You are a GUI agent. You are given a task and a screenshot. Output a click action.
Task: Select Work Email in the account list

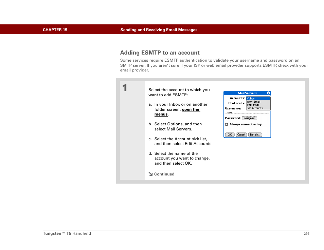pyautogui.click(x=258, y=102)
